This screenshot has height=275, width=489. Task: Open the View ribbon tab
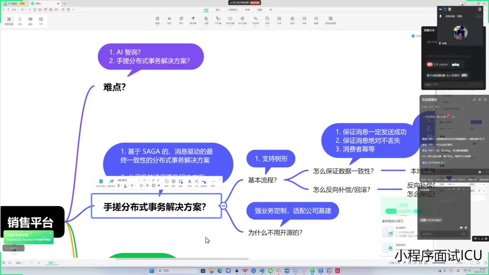tap(260, 10)
